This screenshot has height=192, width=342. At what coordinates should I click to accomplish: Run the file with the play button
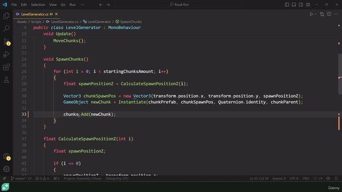[x=311, y=14]
